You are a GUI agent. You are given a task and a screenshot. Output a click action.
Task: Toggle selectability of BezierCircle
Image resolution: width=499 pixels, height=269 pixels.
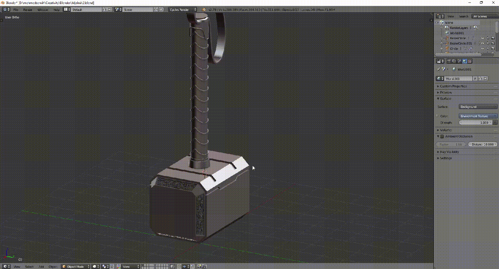[x=488, y=38]
